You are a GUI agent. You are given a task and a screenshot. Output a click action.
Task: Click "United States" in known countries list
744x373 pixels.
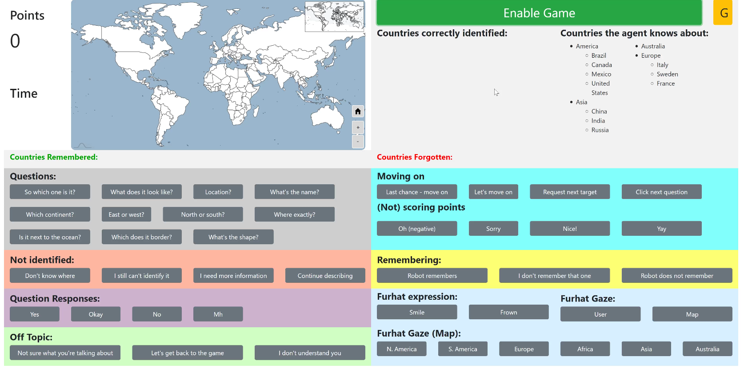coord(600,88)
